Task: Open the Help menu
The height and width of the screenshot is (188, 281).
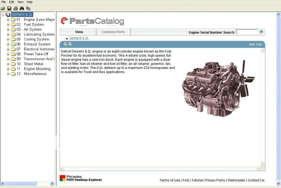Action: click(x=30, y=2)
